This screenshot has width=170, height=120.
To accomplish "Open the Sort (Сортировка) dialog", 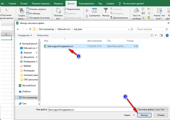I will 95,13.
